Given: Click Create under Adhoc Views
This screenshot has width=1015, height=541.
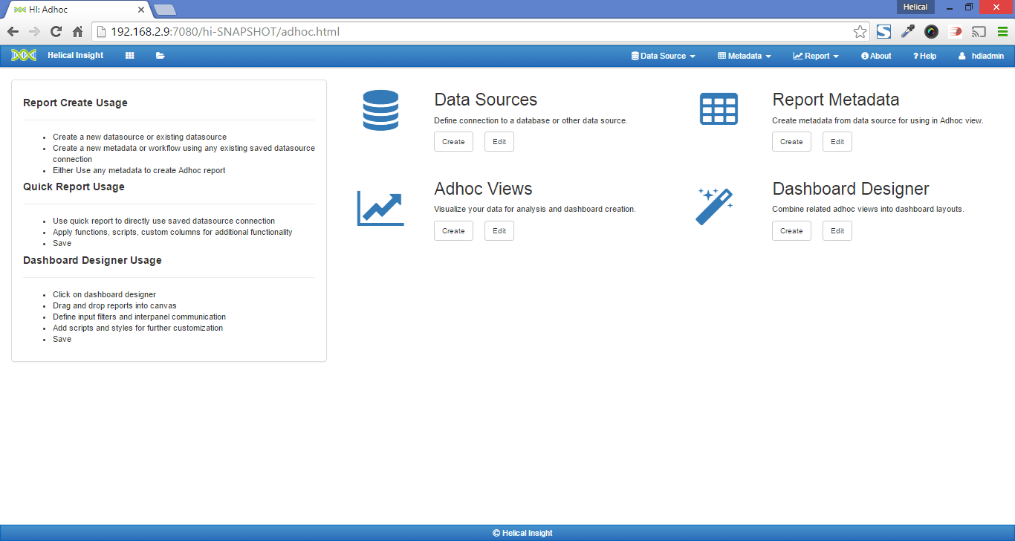Looking at the screenshot, I should coord(453,230).
